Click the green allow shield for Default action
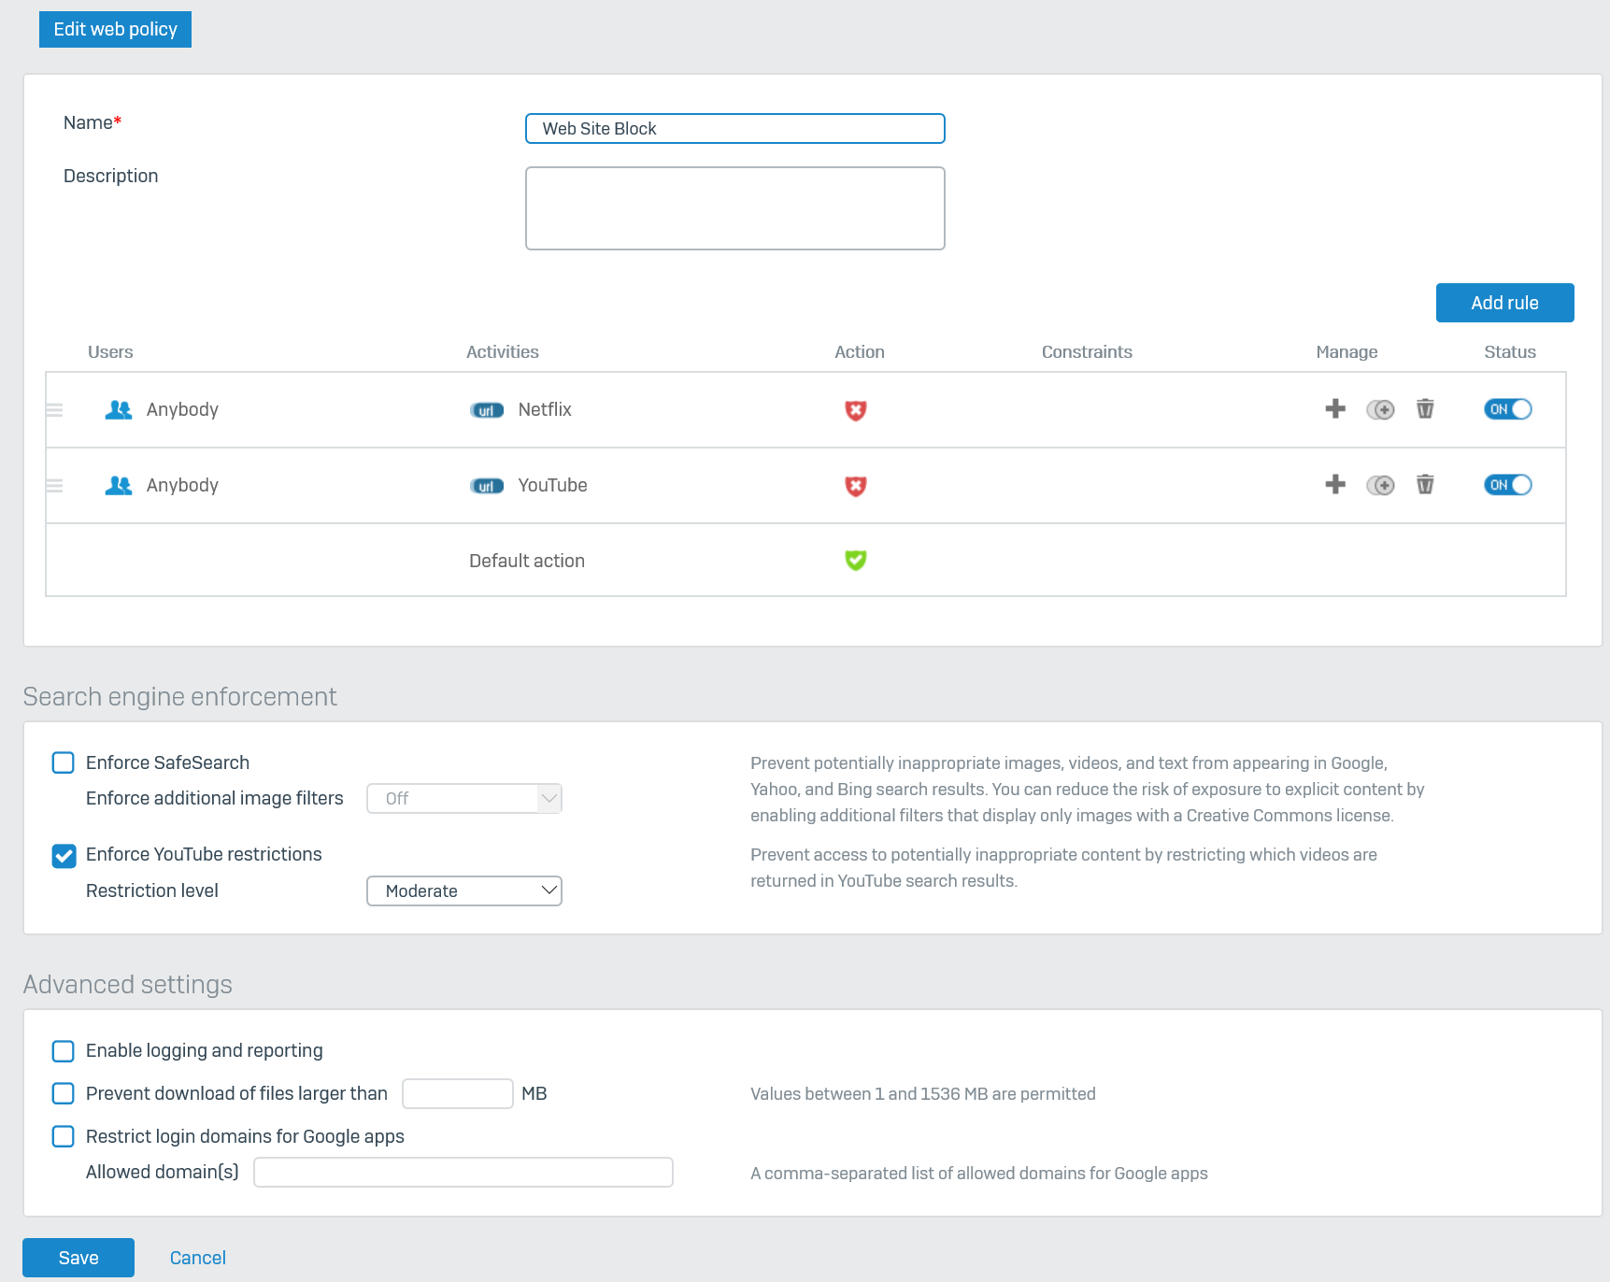This screenshot has width=1610, height=1282. tap(855, 561)
